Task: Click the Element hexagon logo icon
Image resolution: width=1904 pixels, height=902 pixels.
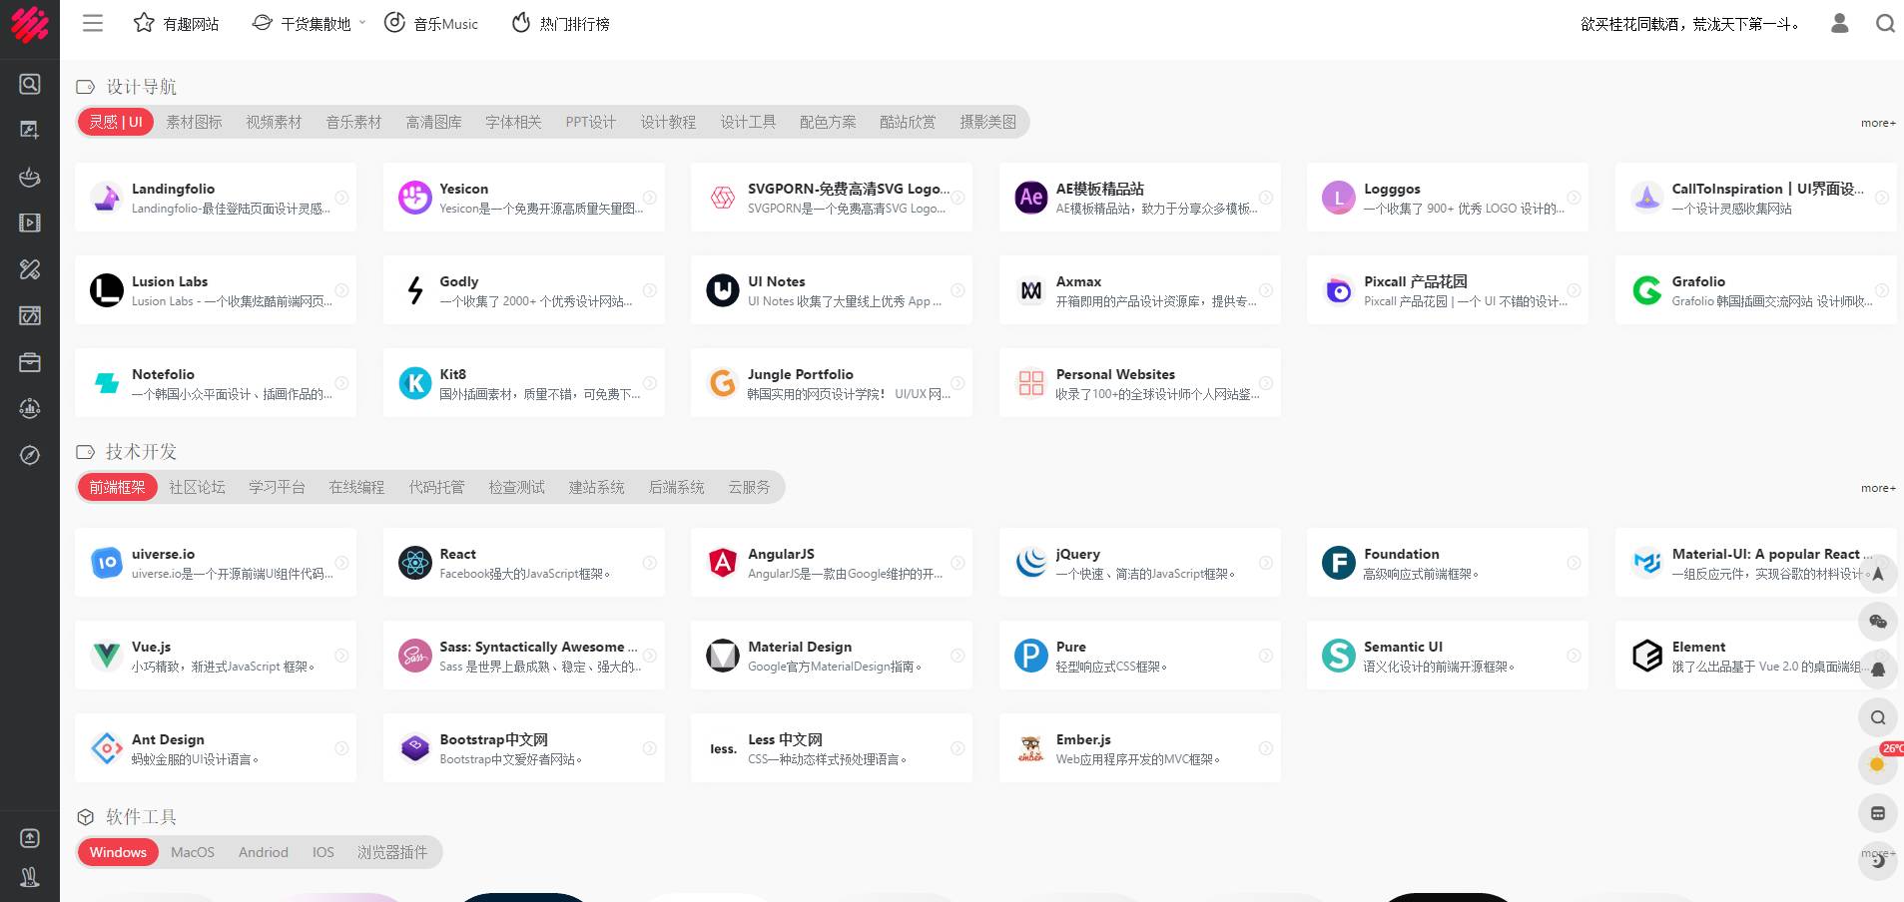Action: point(1646,656)
